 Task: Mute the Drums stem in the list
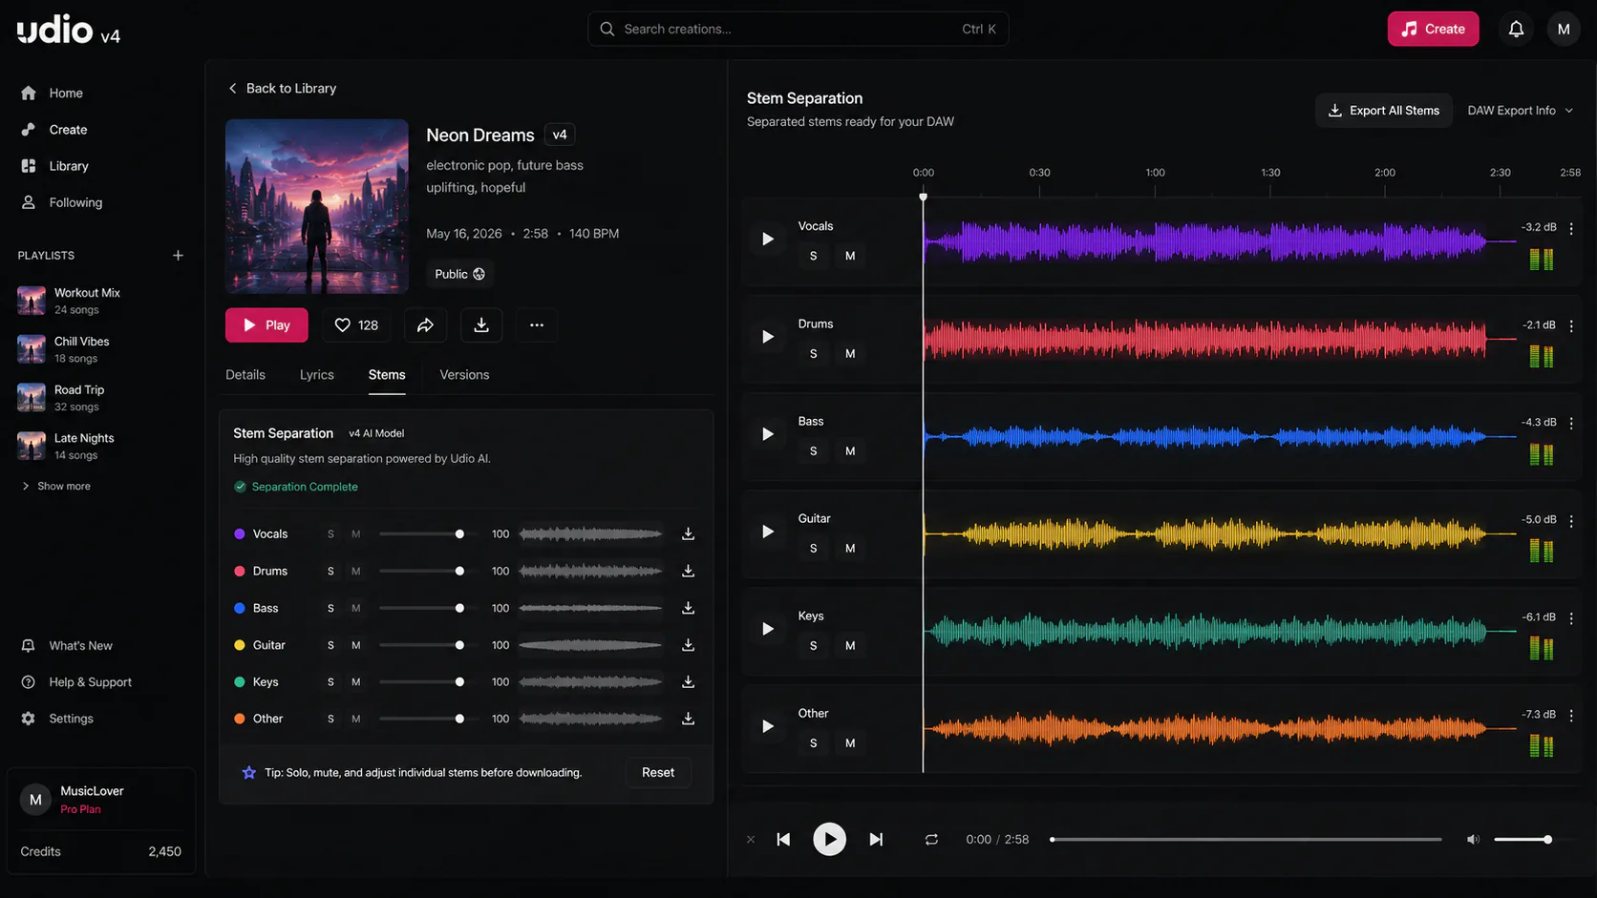pos(356,571)
